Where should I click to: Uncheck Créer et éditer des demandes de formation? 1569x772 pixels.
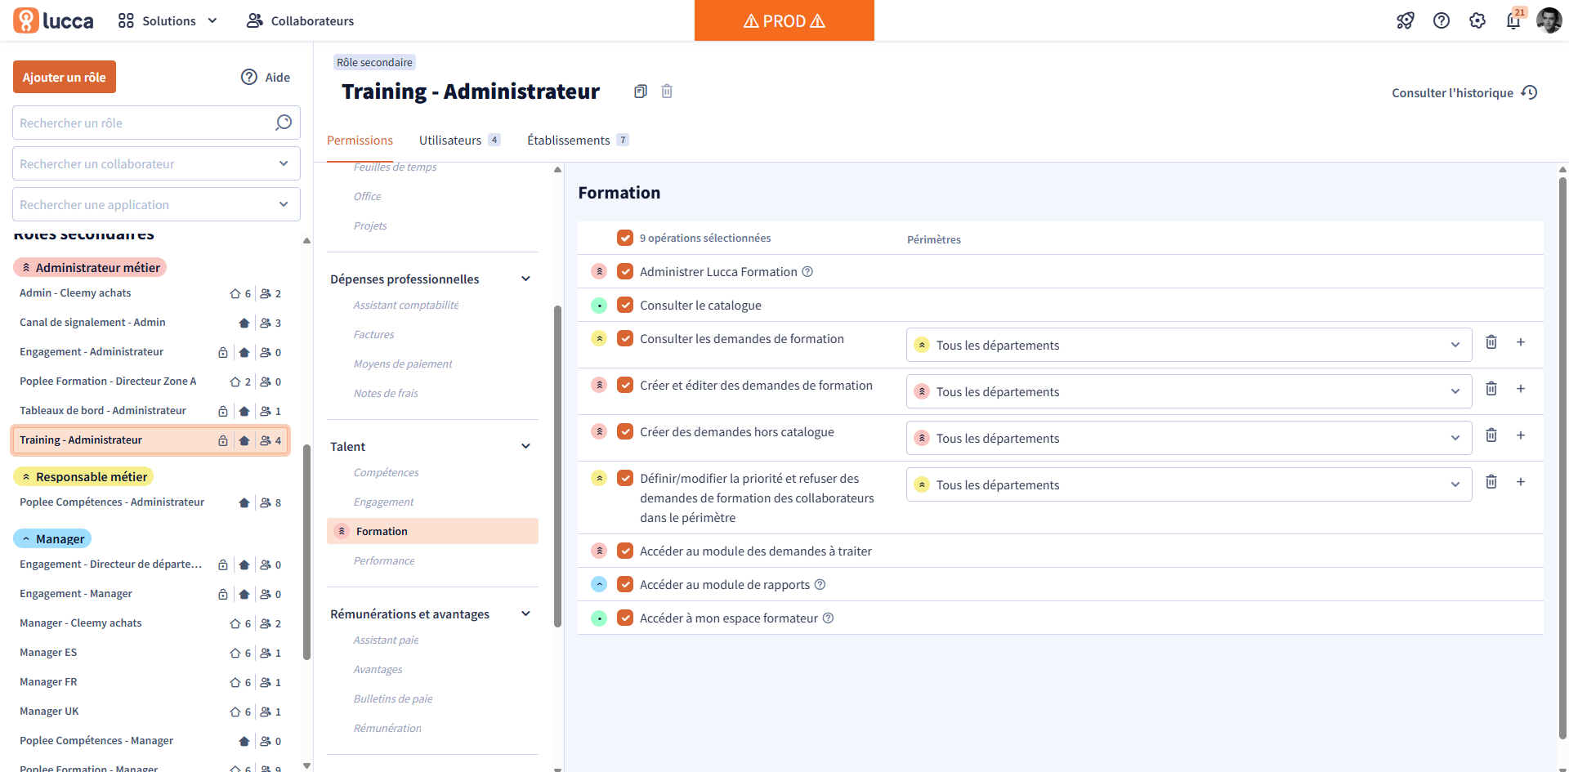(x=625, y=385)
